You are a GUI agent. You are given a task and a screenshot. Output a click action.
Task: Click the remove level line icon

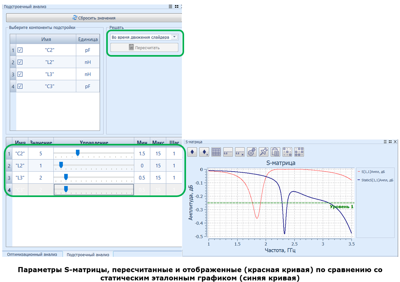tap(240, 152)
